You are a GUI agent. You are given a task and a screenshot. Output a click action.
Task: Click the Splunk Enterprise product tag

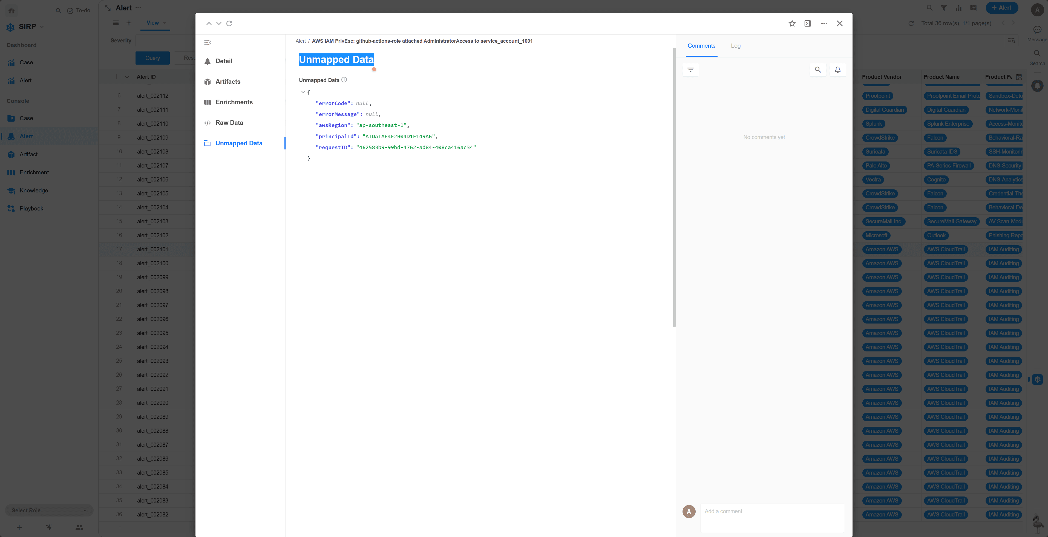[948, 124]
